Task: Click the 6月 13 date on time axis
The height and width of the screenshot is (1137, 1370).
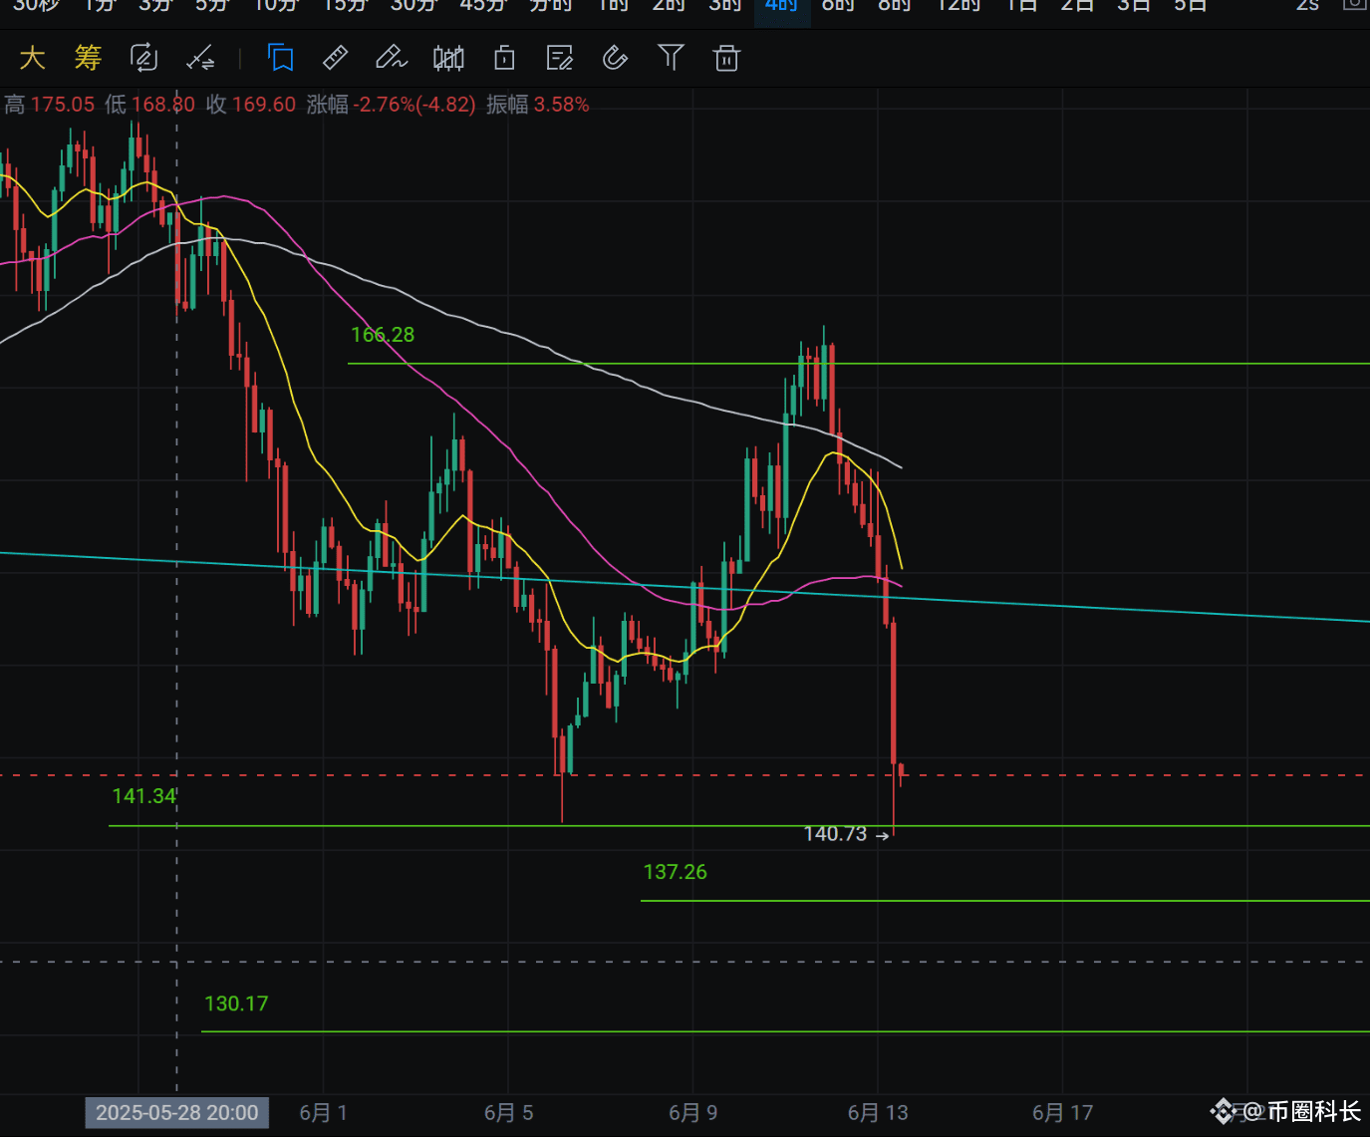Action: (878, 1113)
